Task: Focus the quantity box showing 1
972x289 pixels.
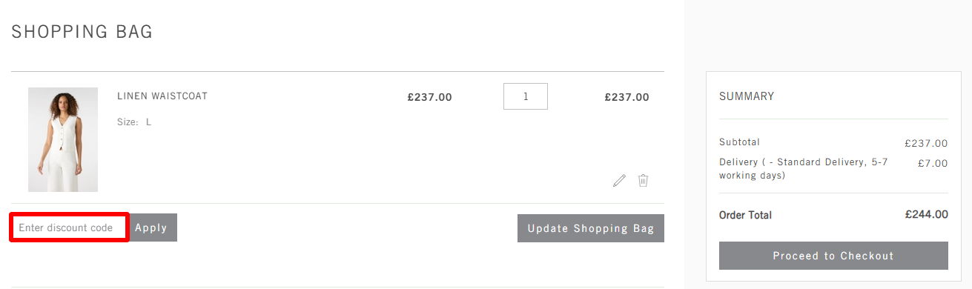Action: pyautogui.click(x=526, y=96)
